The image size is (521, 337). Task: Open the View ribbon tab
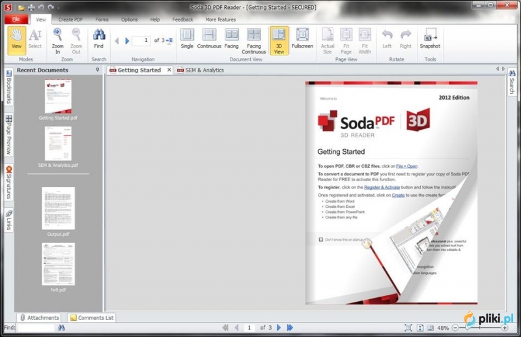[x=41, y=20]
